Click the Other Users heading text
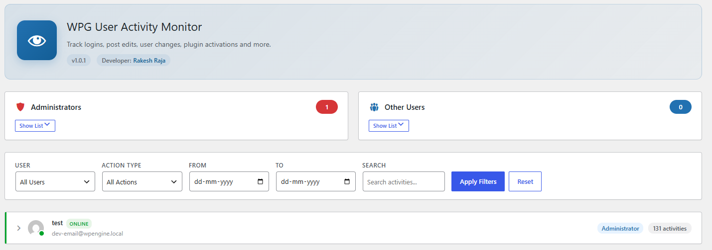This screenshot has width=712, height=250. (405, 107)
